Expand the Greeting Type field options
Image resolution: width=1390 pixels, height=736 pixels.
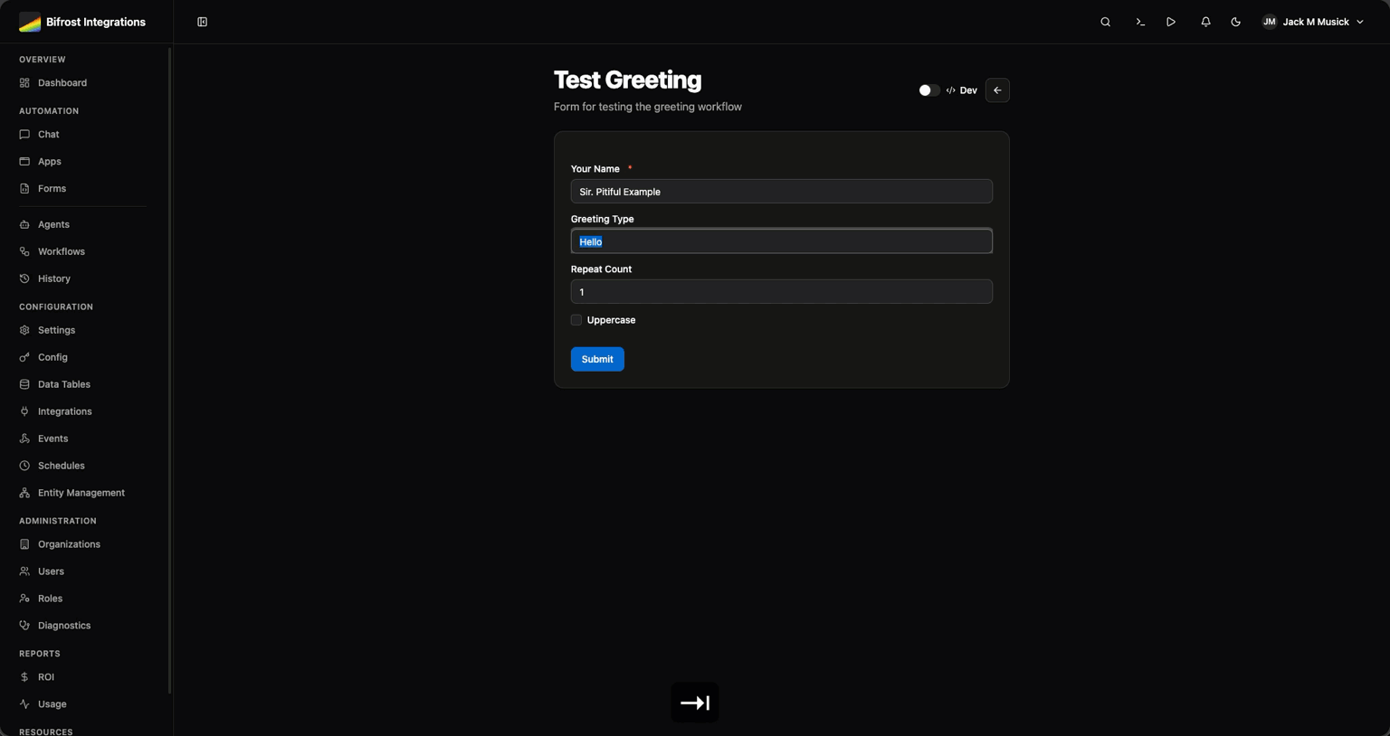pos(781,241)
